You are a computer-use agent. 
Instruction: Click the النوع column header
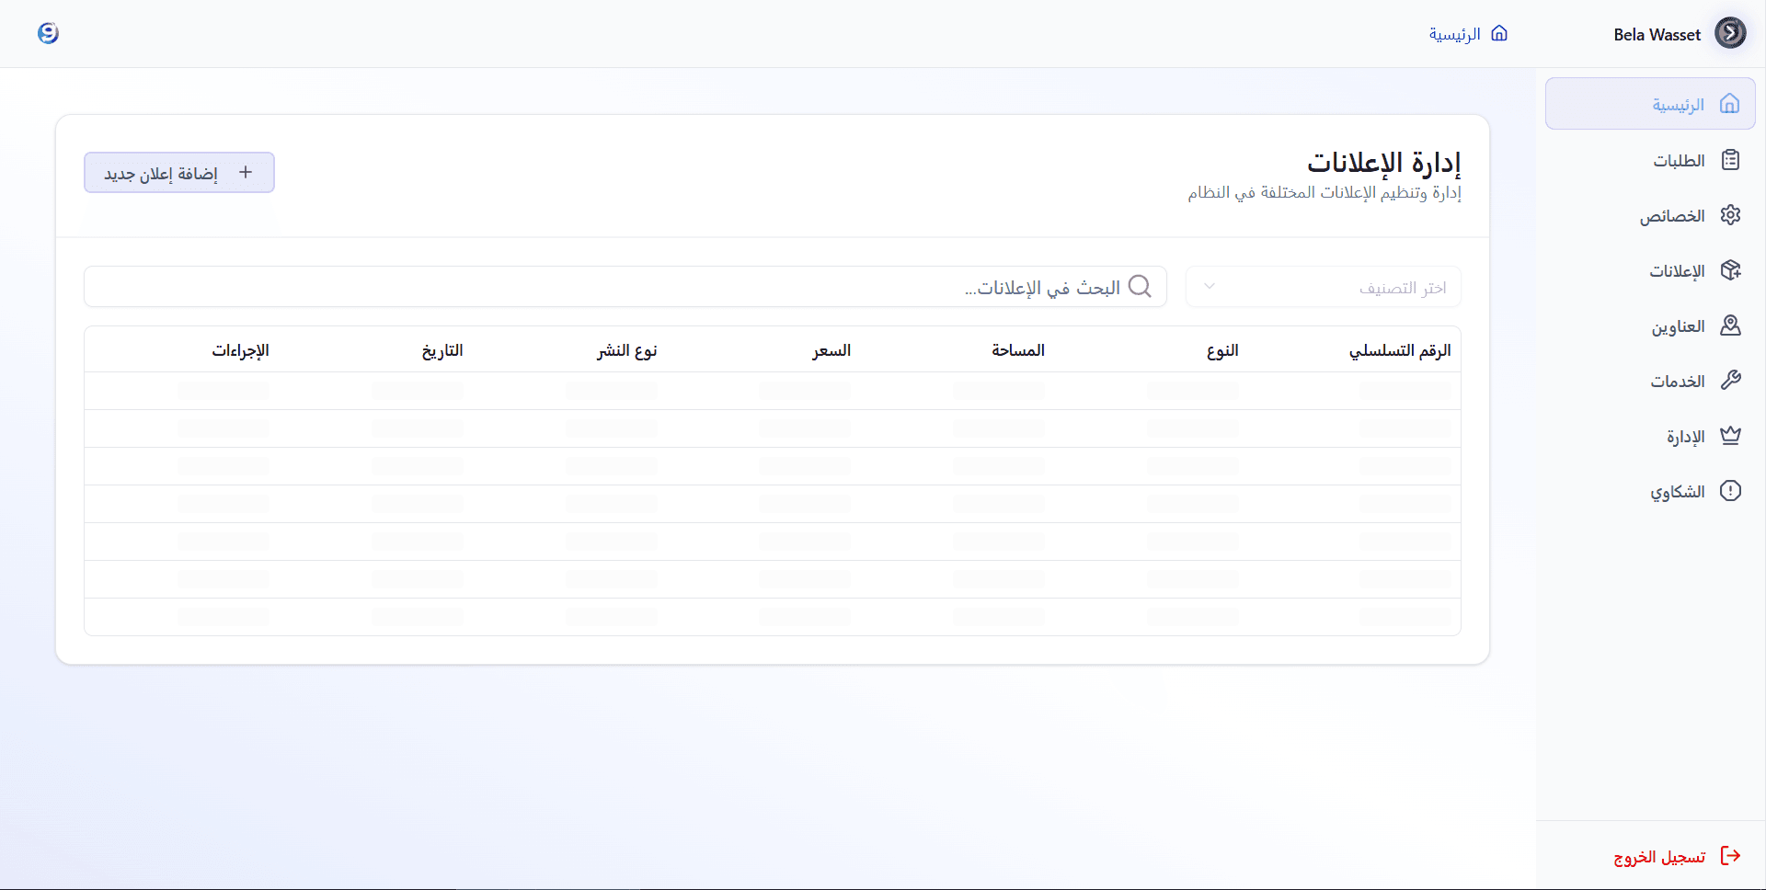point(1222,350)
